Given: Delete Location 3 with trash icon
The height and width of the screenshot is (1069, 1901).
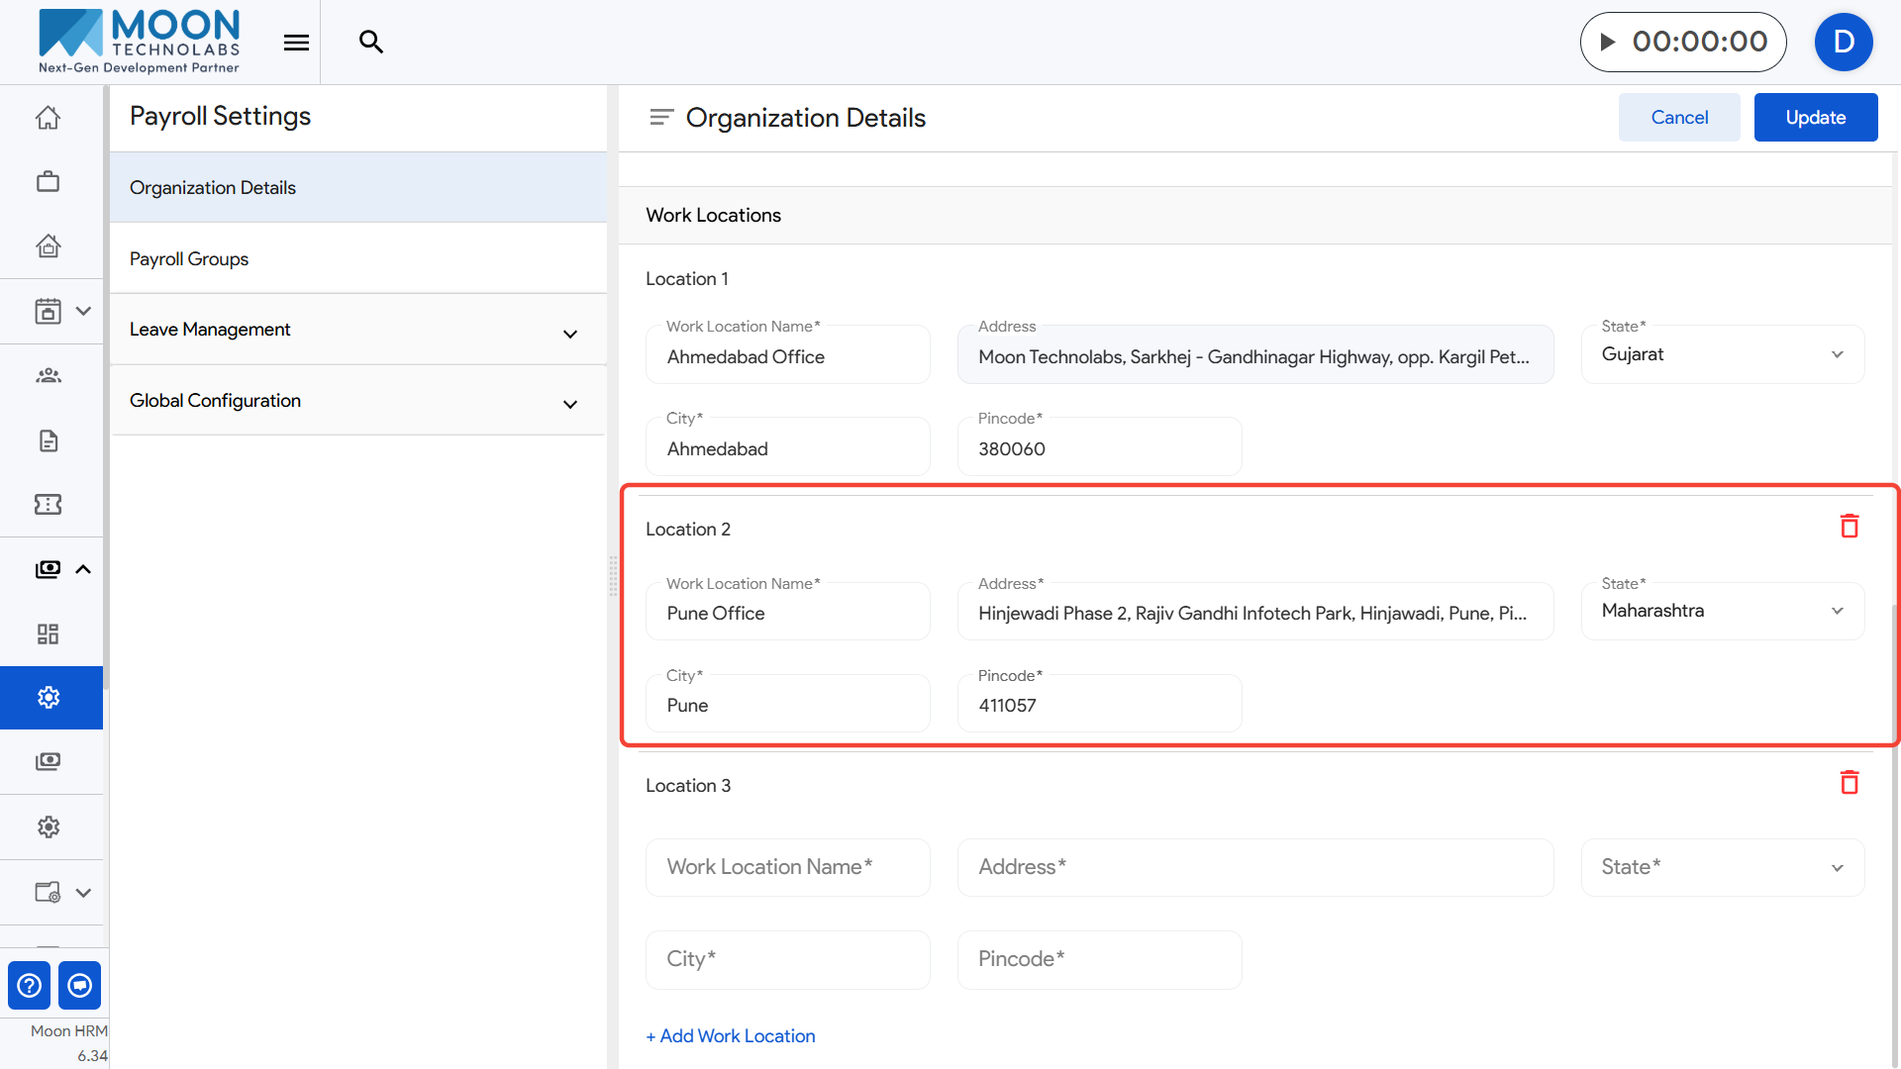Looking at the screenshot, I should [1849, 783].
